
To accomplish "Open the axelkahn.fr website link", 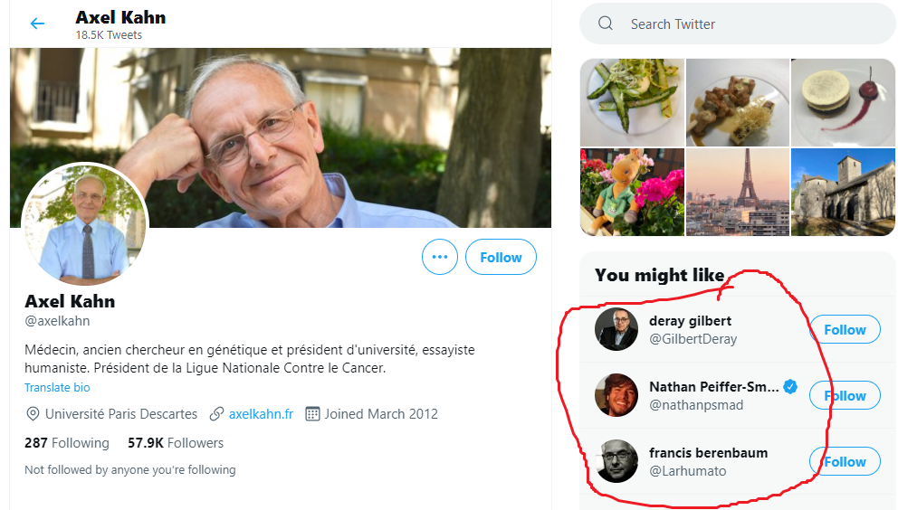I will coord(261,414).
